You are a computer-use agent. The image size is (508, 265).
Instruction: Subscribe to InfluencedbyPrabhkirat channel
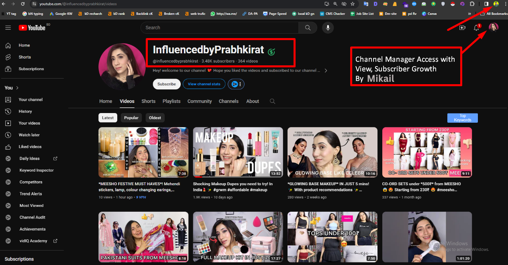166,84
